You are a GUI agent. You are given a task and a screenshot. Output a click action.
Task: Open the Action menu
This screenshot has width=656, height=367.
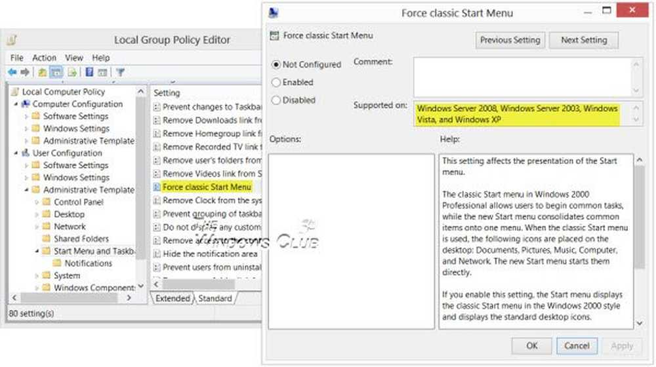click(45, 58)
